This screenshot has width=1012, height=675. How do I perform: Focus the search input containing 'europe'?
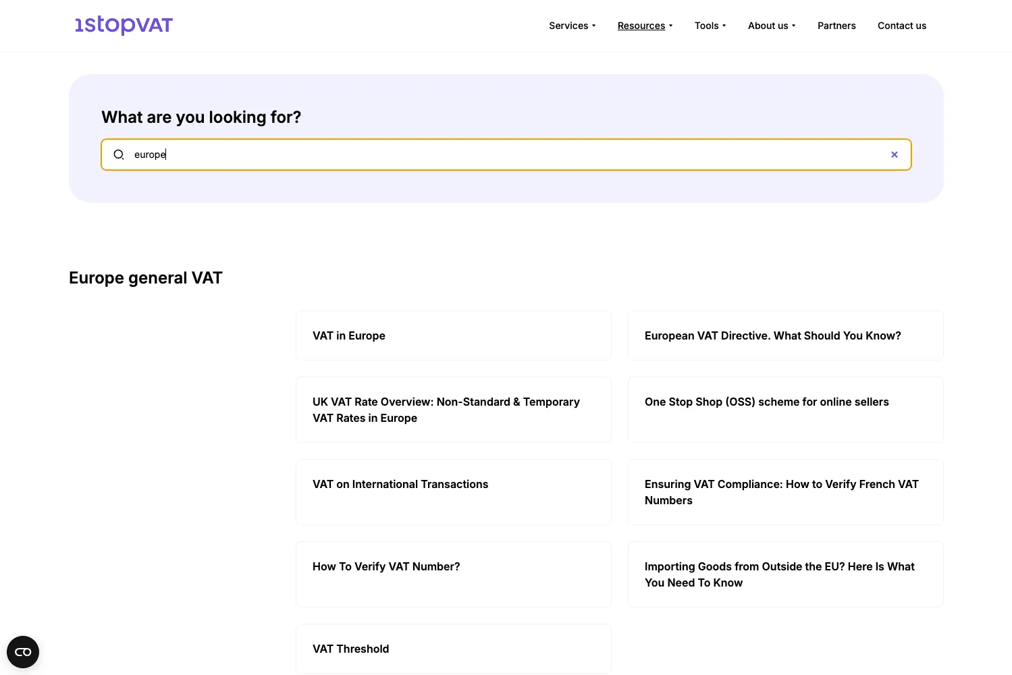pos(506,155)
